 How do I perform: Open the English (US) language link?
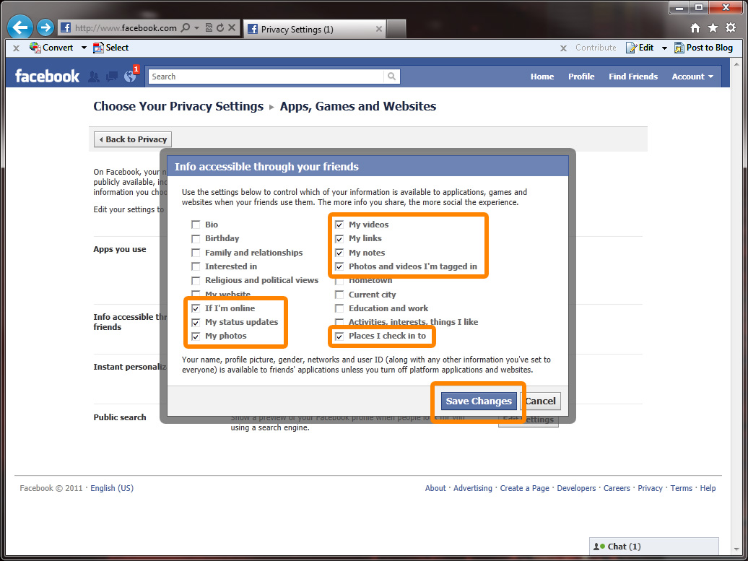[x=112, y=488]
